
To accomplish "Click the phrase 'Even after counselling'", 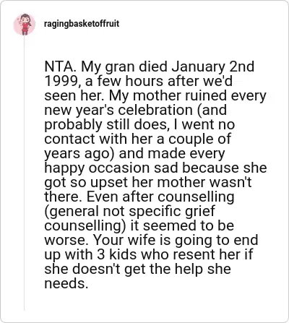I will 160,197.
